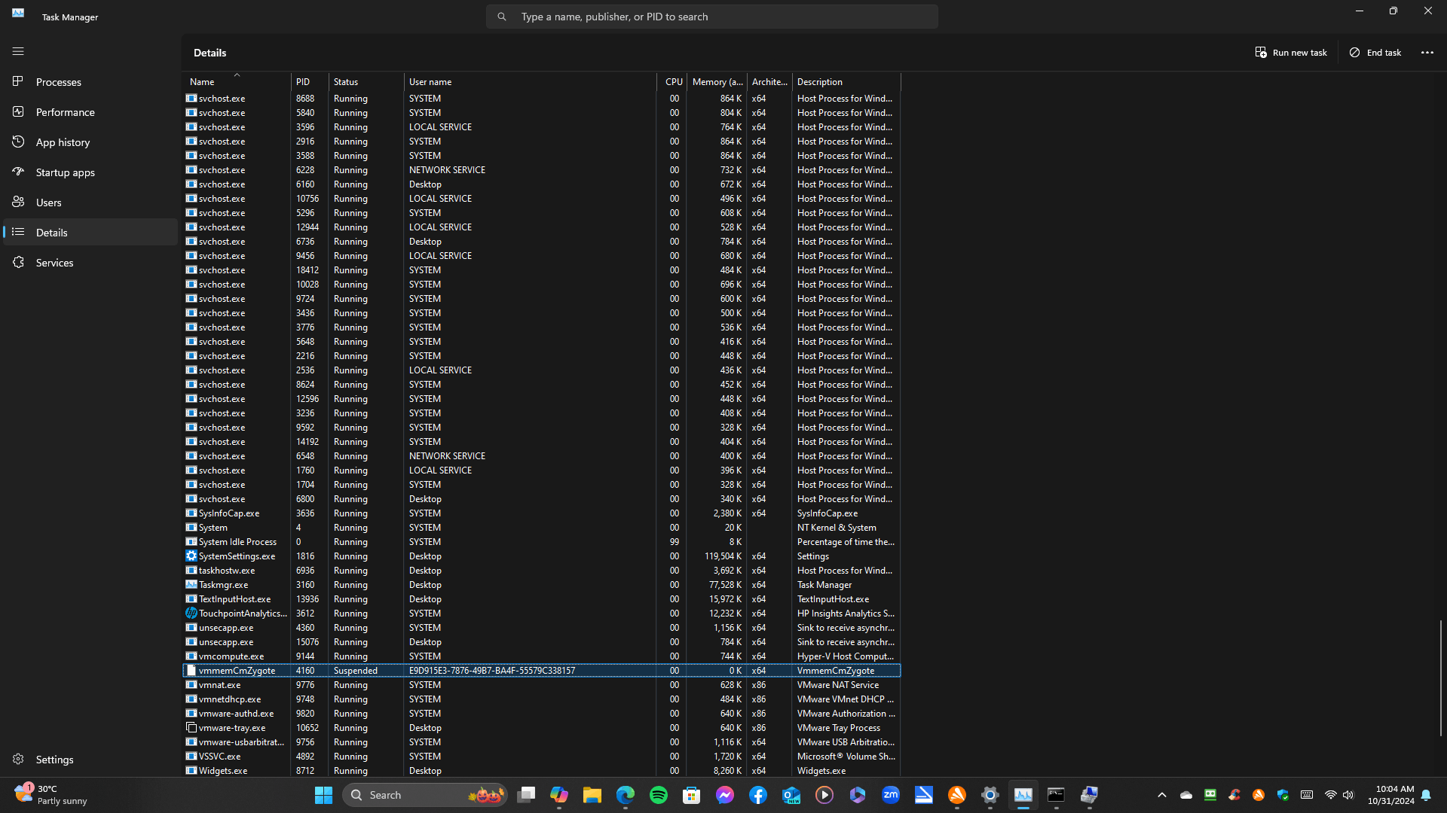Image resolution: width=1447 pixels, height=813 pixels.
Task: Open the Services page
Action: point(90,263)
